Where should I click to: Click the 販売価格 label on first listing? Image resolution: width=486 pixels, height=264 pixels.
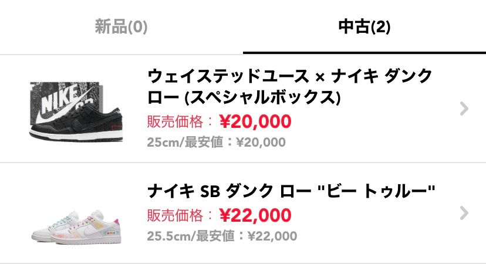(175, 121)
